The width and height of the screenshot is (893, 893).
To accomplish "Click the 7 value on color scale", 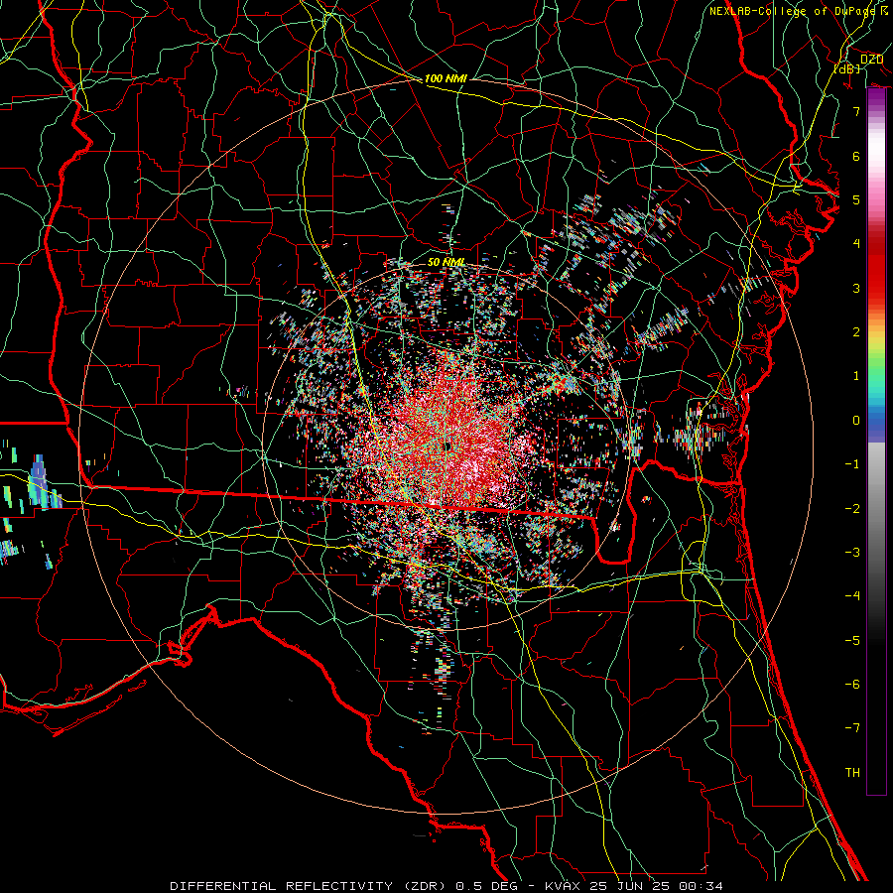I will tap(856, 111).
